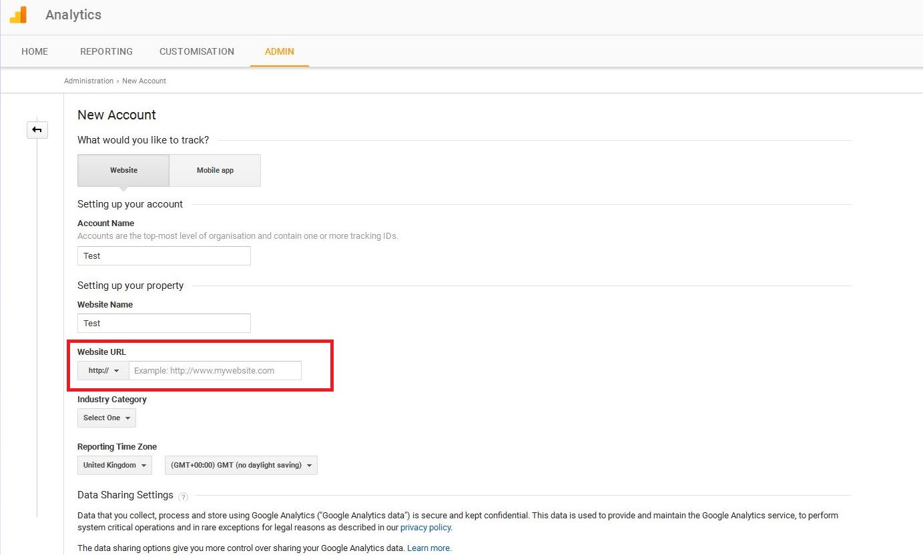Viewport: 923px width, 555px height.
Task: Click the Data Sharing Settings help icon
Action: point(184,497)
